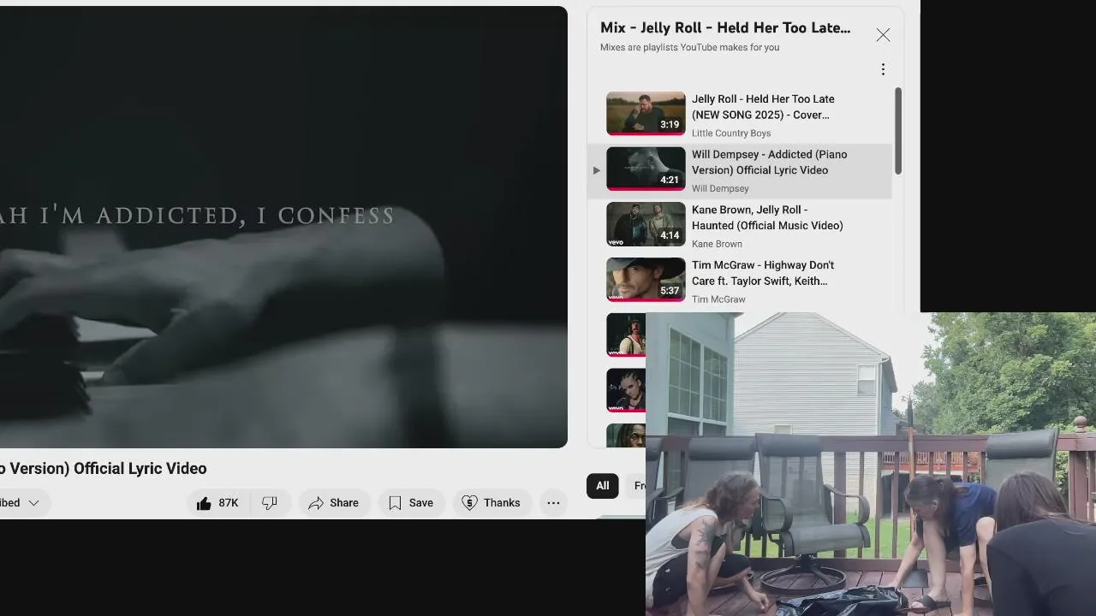Click the Tim McGraw video thumbnail
Viewport: 1096px width, 616px height.
pos(646,280)
